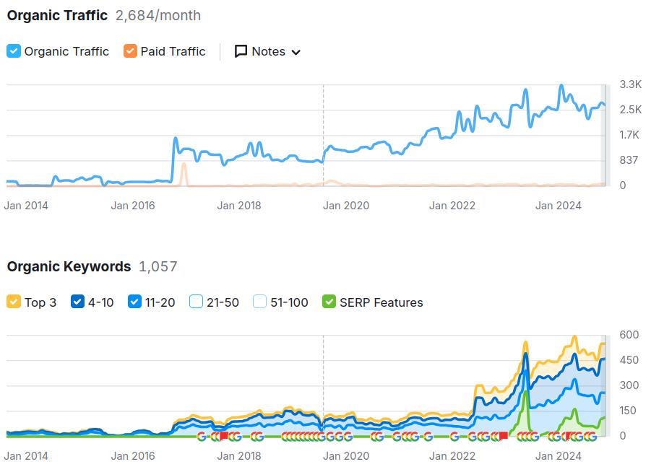The height and width of the screenshot is (472, 651).
Task: Open the red flag note near Jan 2024
Action: (569, 437)
